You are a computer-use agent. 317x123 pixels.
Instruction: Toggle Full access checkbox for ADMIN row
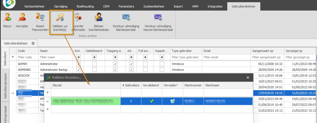(145, 64)
